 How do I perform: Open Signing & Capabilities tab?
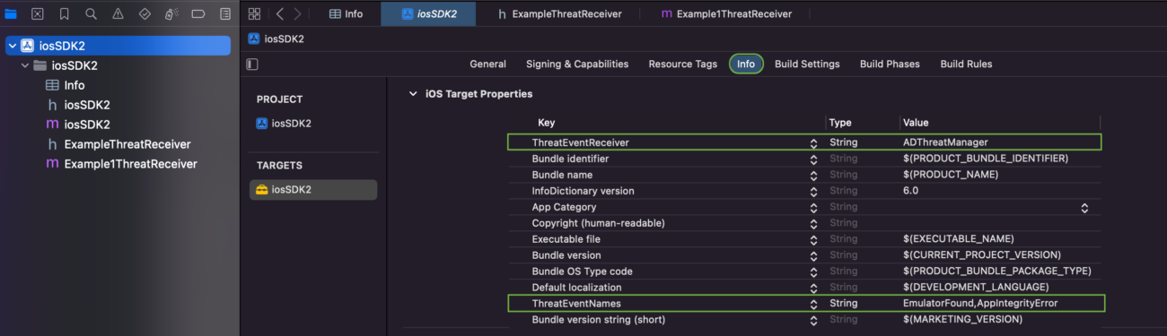click(x=577, y=65)
